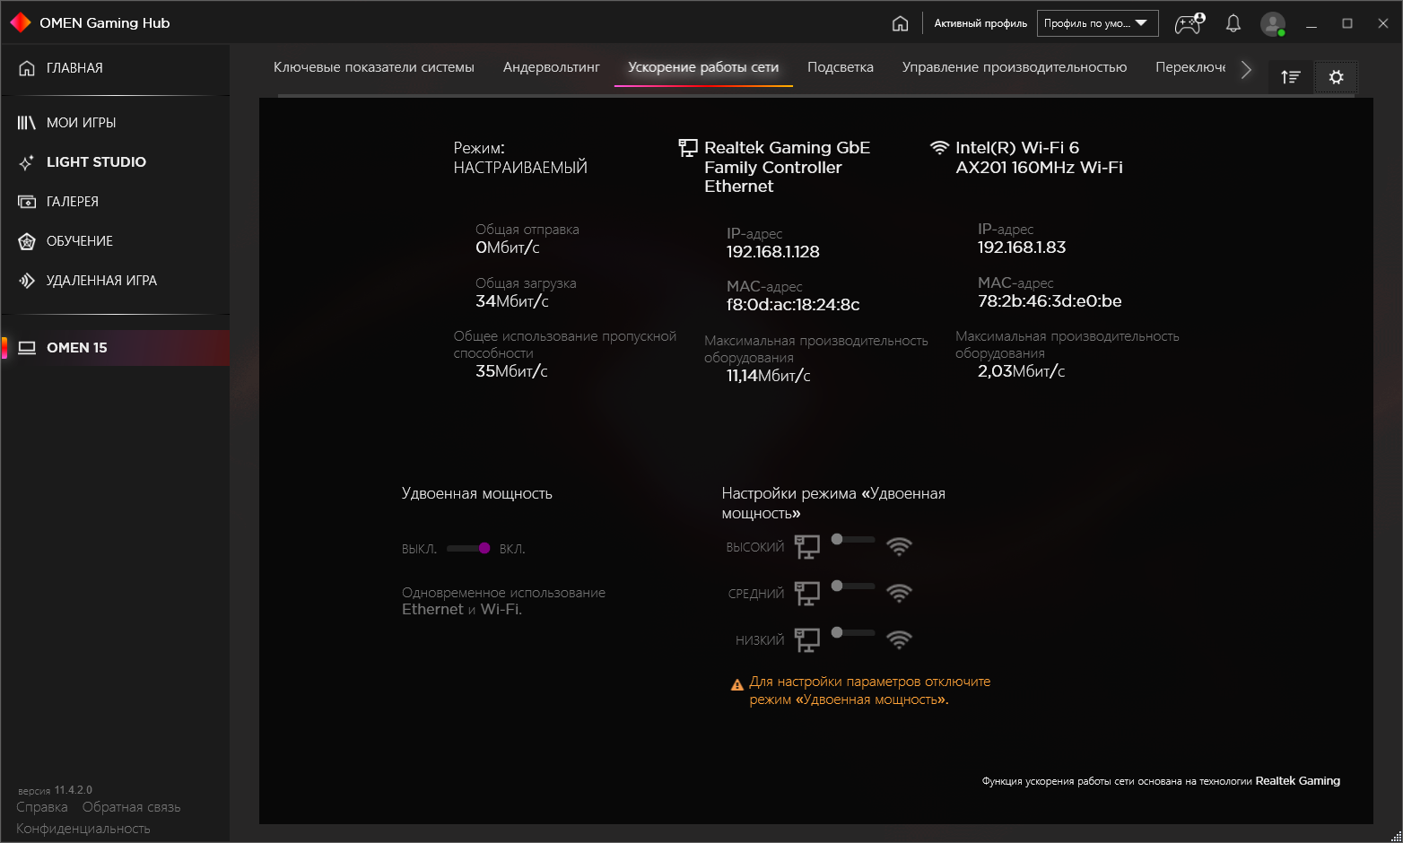
Task: Toggle the Удвоенная мощность switch
Action: click(x=468, y=548)
